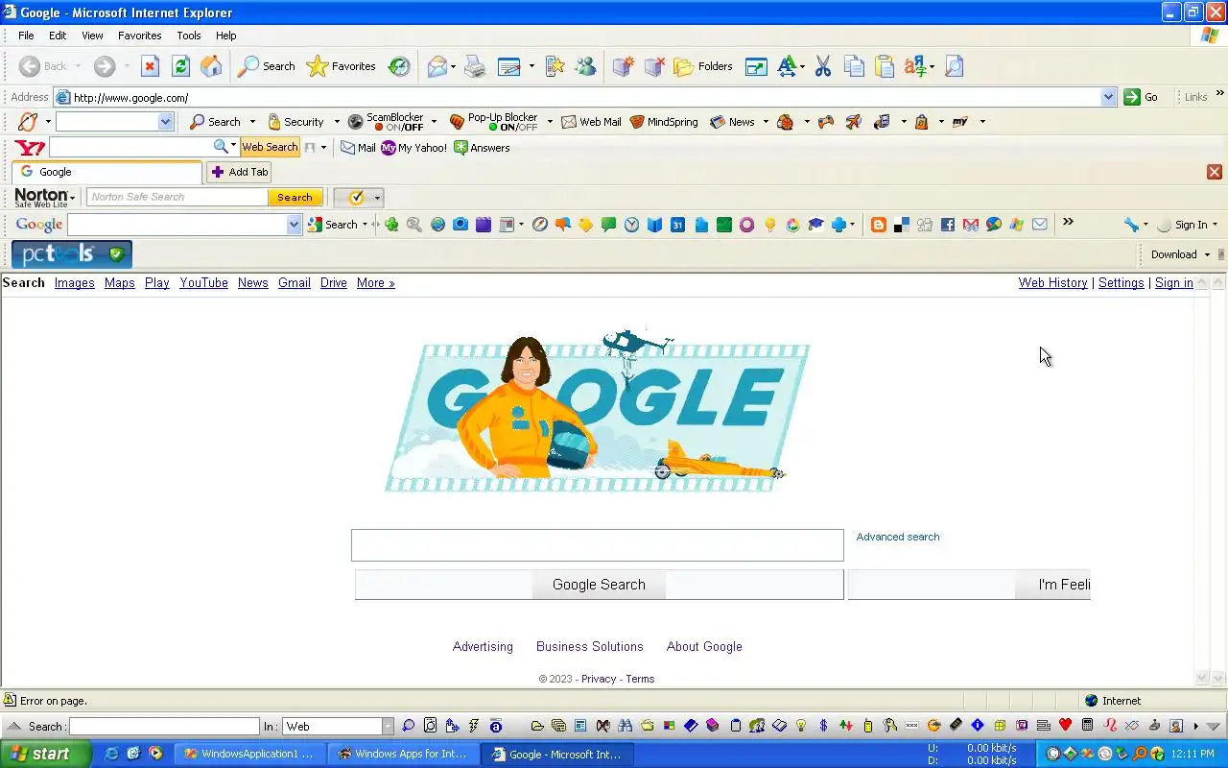Click binoculars icon in bottom search toolbar

click(x=625, y=726)
